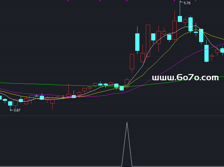Select the cyan candlestick above the 3.87 marker
The image size is (224, 167).
click(x=10, y=103)
